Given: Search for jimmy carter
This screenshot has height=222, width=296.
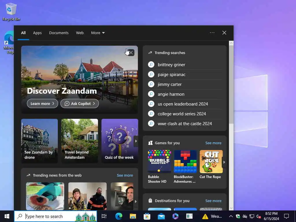Looking at the screenshot, I should (185, 84).
